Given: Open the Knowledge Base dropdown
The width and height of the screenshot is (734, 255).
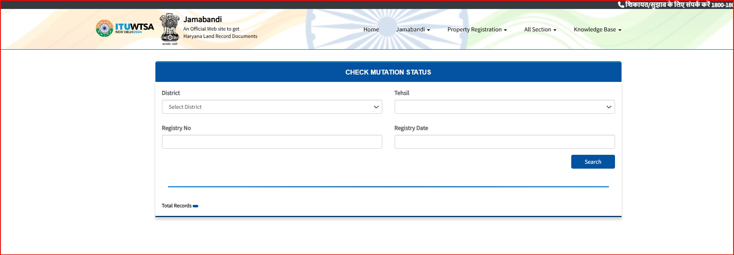Looking at the screenshot, I should tap(597, 29).
